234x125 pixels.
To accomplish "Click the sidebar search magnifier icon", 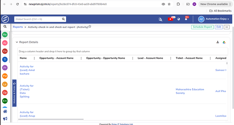I will coord(5,26).
